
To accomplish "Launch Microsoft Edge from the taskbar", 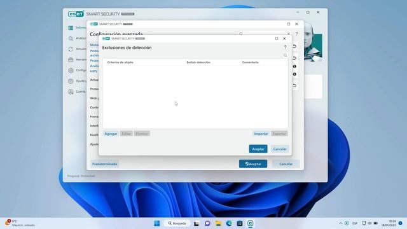I will pyautogui.click(x=229, y=223).
